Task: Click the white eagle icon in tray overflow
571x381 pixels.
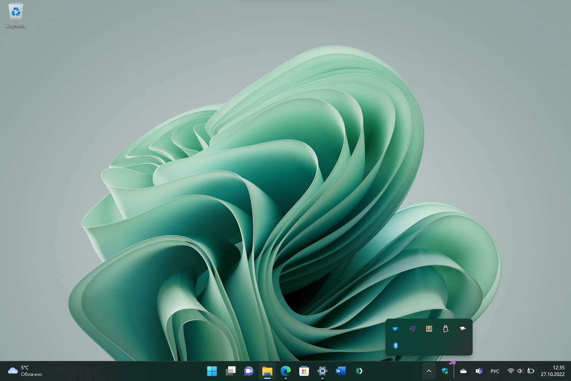Action: point(463,329)
